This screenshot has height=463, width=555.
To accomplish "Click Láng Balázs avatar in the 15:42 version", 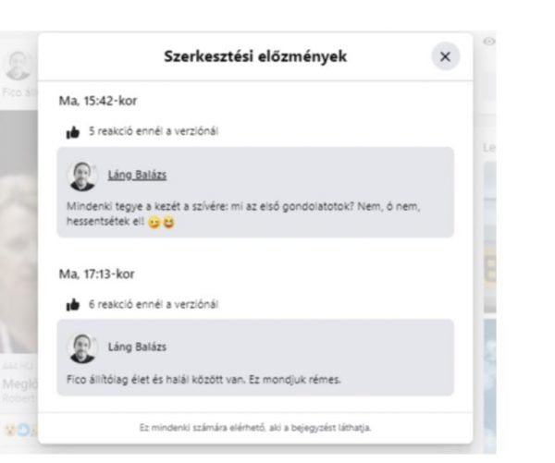I will 82,176.
